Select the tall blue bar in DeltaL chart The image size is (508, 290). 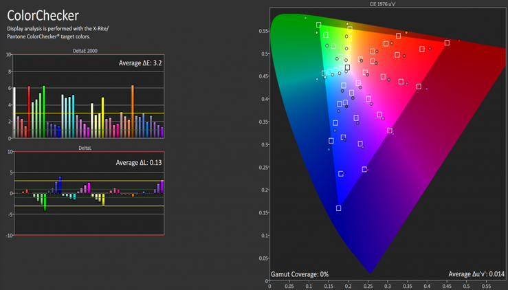coord(60,185)
